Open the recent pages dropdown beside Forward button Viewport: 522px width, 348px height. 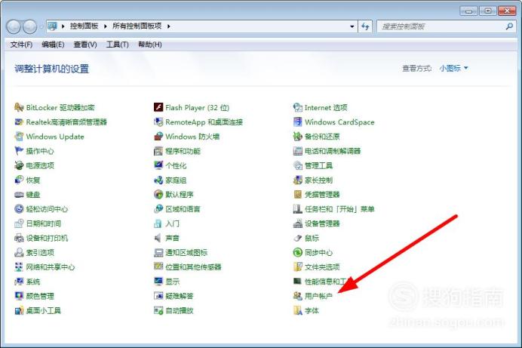click(x=41, y=26)
